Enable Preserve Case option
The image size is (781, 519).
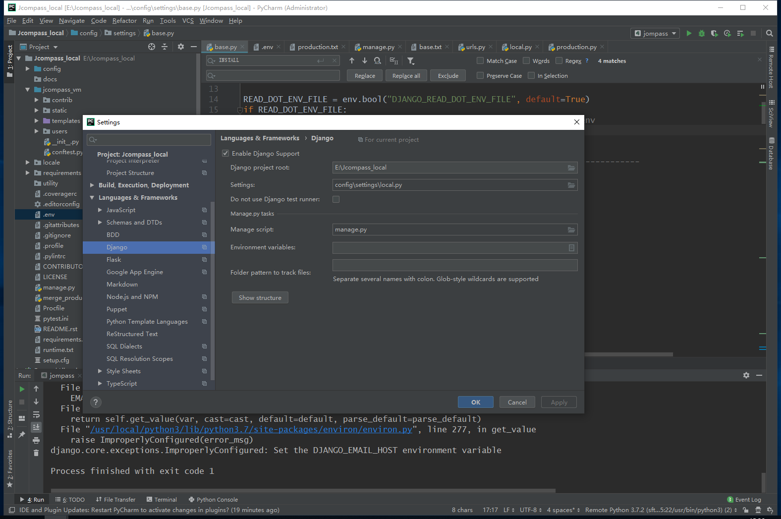480,75
